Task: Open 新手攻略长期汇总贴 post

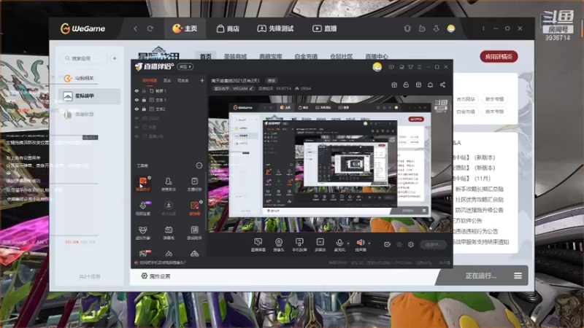Action: pyautogui.click(x=480, y=190)
